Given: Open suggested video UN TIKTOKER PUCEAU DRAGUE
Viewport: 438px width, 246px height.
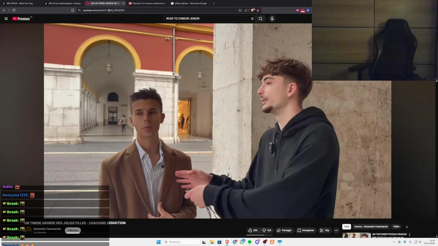Looking at the screenshot, I should tap(389, 234).
